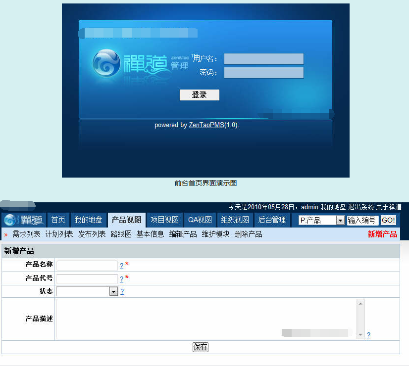Click the ZenTao swirl logo on the login panel

tap(106, 63)
